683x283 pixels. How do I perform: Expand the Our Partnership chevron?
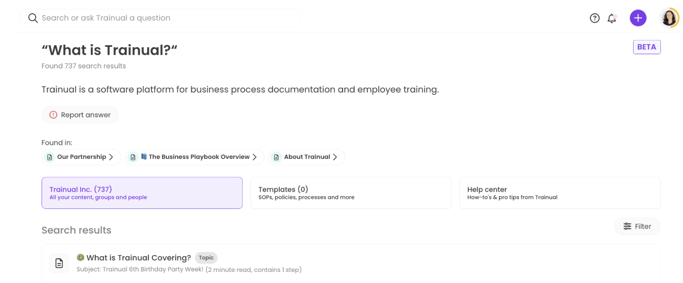pyautogui.click(x=111, y=157)
